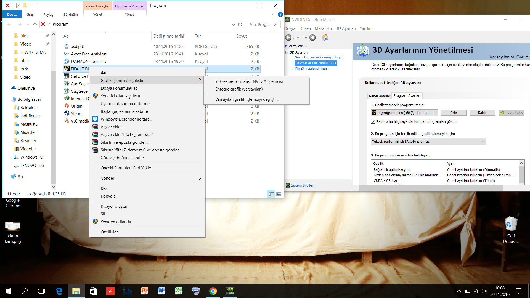Open the Sistem Bilgileri link
This screenshot has width=530, height=298.
(x=303, y=185)
